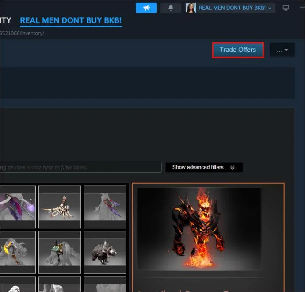305x292 pixels.
Task: Click the Trade Offers button
Action: click(238, 50)
